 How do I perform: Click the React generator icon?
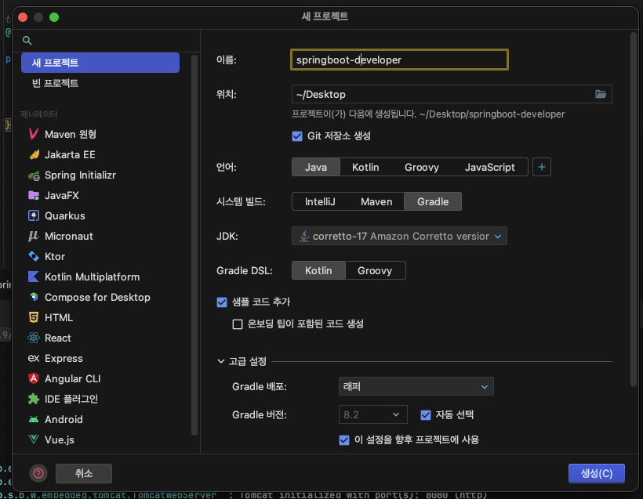[34, 338]
